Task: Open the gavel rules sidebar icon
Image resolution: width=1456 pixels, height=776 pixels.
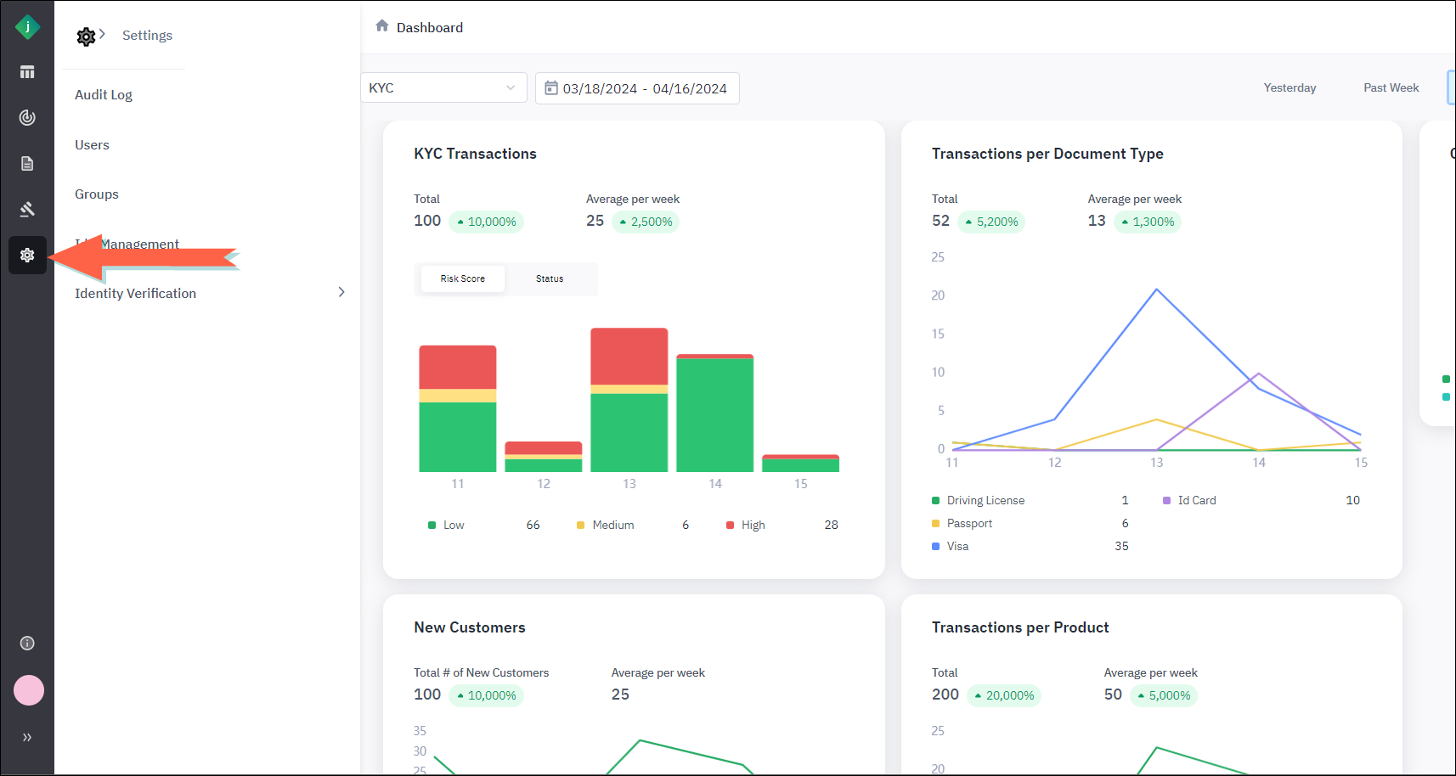Action: pos(27,209)
